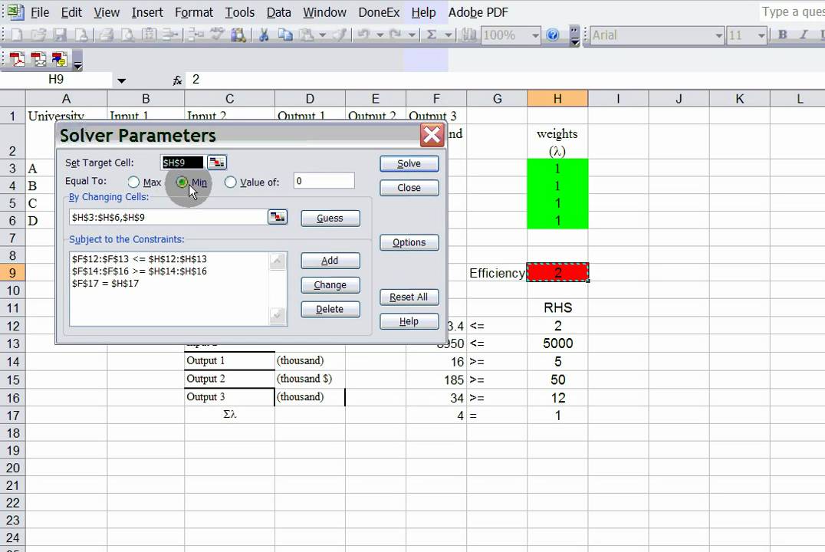Image resolution: width=825 pixels, height=552 pixels.
Task: Click the Delete constraint button
Action: click(330, 310)
